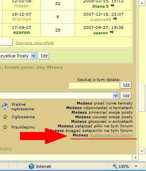Click horizontal scrollbar right arrow
This screenshot has width=146, height=171.
135,157
